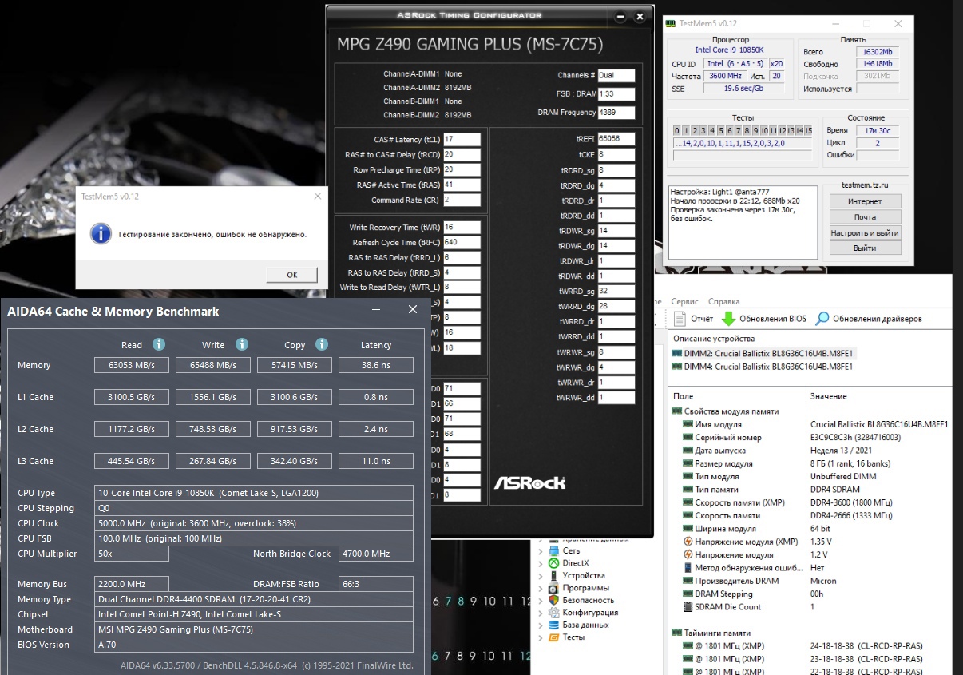The height and width of the screenshot is (675, 963).
Task: Select the DirectX Xbox icon in tree
Action: coord(553,562)
